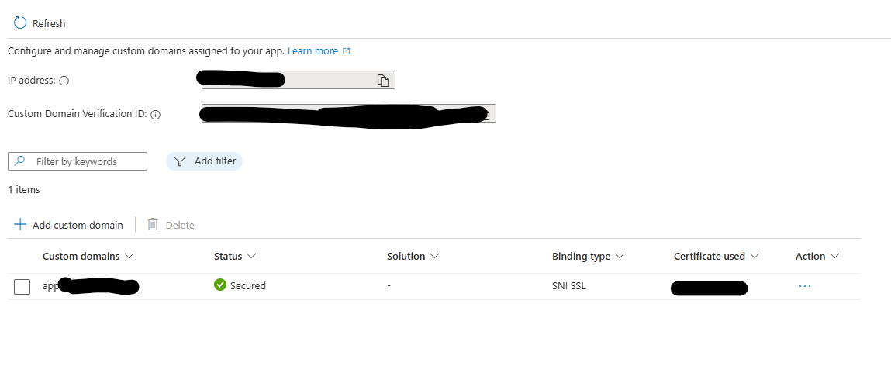Viewport: 891px width, 366px height.
Task: Open the row's ellipsis action menu
Action: pyautogui.click(x=805, y=286)
